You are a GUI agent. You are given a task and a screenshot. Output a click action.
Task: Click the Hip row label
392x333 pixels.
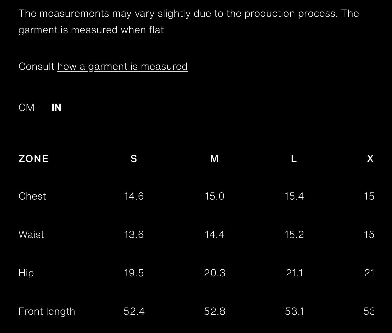click(26, 273)
